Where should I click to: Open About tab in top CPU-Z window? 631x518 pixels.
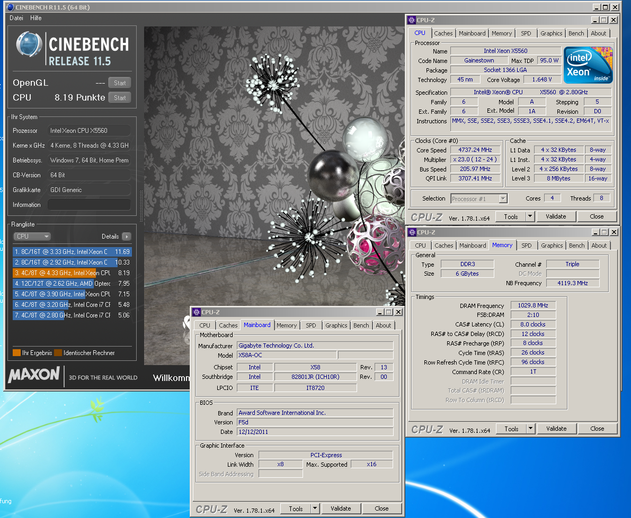click(598, 33)
